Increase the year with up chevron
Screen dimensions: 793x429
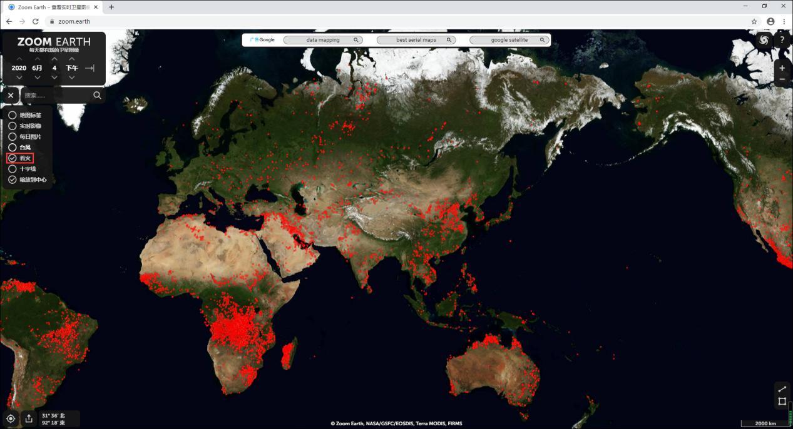tap(19, 59)
